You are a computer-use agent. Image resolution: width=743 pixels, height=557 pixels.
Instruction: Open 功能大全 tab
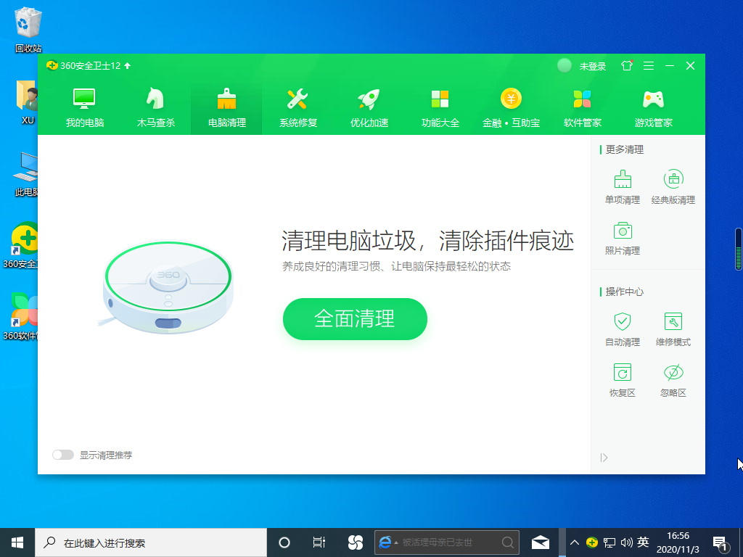(x=440, y=108)
